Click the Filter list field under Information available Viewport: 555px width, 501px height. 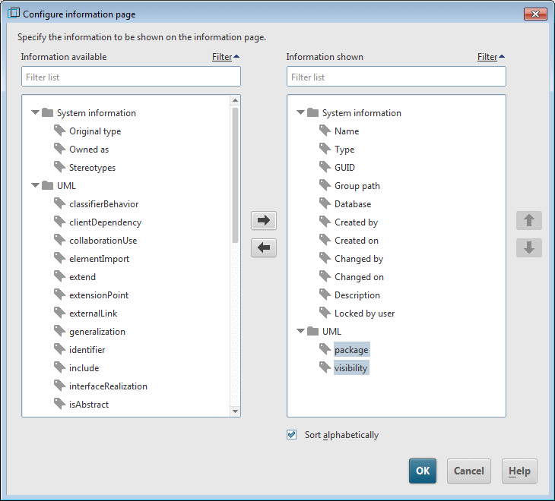tap(131, 77)
